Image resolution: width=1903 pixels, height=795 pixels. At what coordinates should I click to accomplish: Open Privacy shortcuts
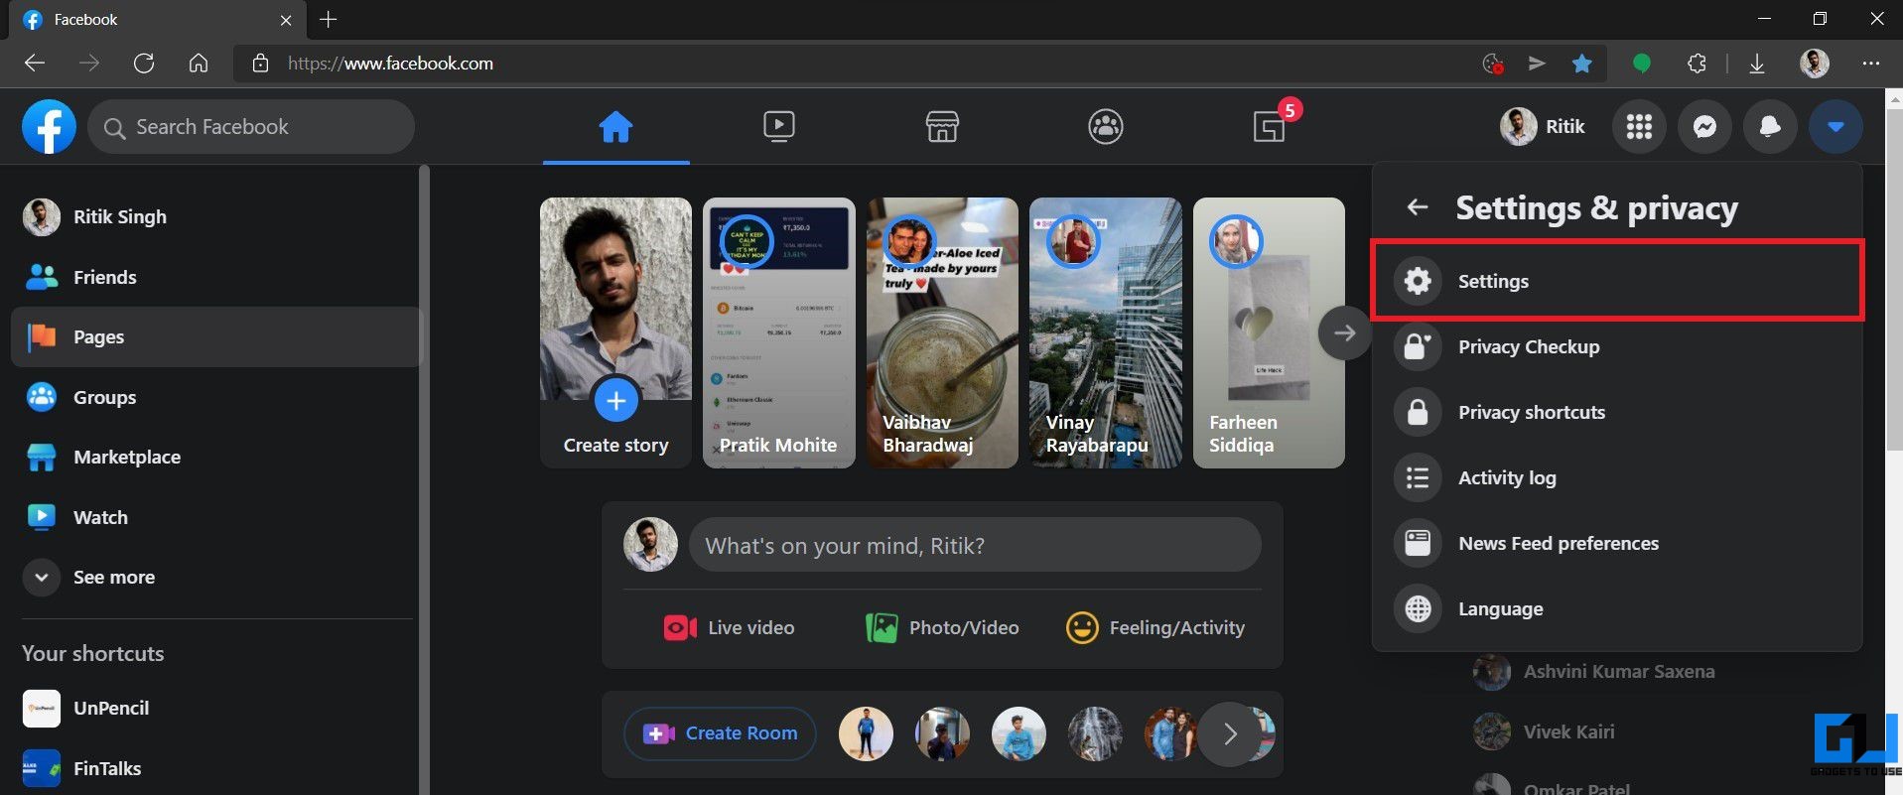coord(1616,412)
